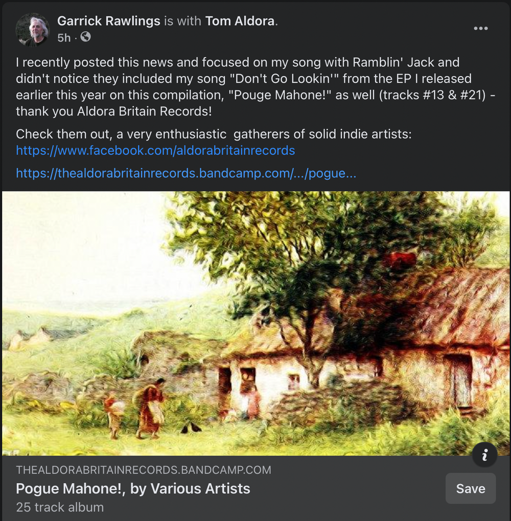Click the public globe audience icon
The image size is (511, 521).
[85, 37]
